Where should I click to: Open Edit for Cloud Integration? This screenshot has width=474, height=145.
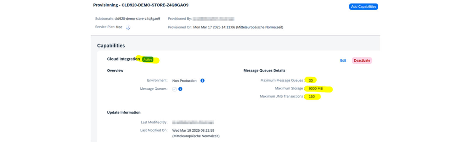[x=343, y=60]
